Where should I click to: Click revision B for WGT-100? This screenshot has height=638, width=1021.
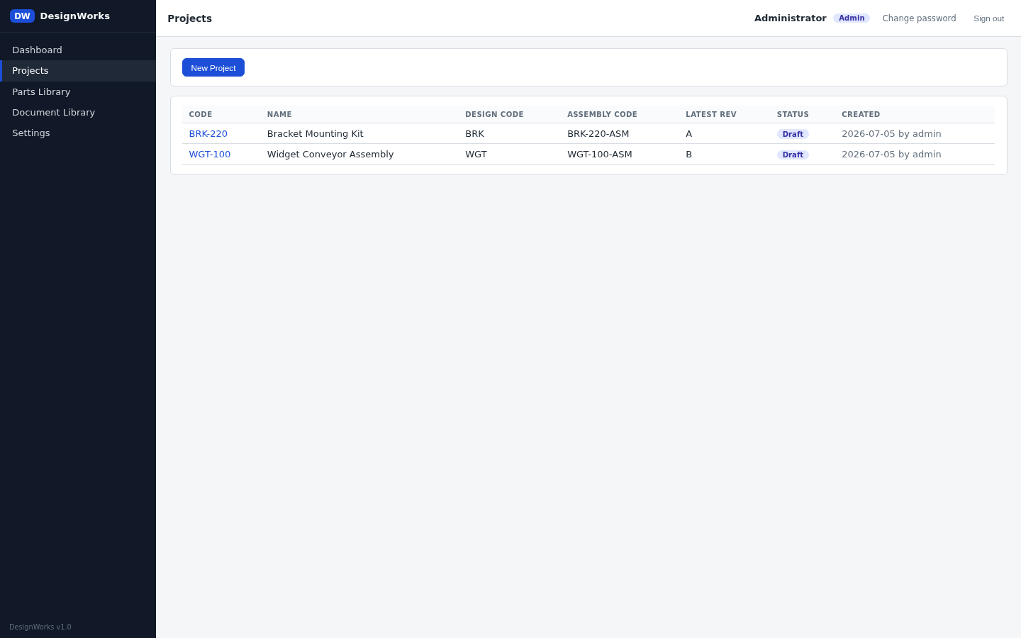click(688, 154)
